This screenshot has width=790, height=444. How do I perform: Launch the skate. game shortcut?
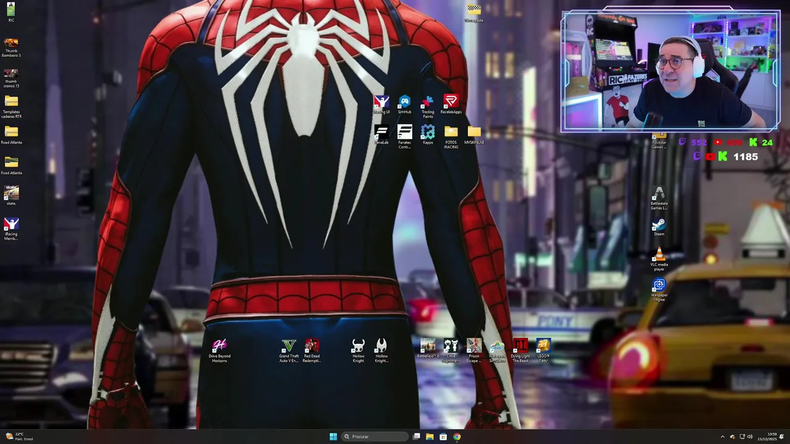point(11,195)
